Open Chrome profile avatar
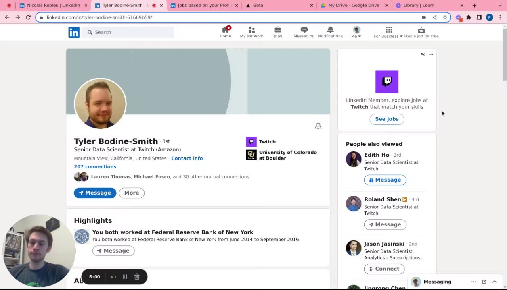 [490, 17]
